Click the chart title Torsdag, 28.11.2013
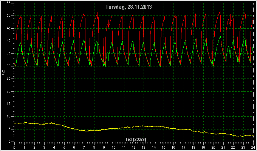 (x=128, y=7)
